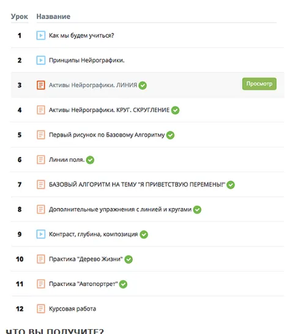Click the Урок column header
Screen dimensions: 306x334
[x=20, y=17]
